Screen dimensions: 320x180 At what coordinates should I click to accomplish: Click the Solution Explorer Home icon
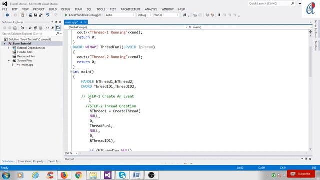(15, 28)
